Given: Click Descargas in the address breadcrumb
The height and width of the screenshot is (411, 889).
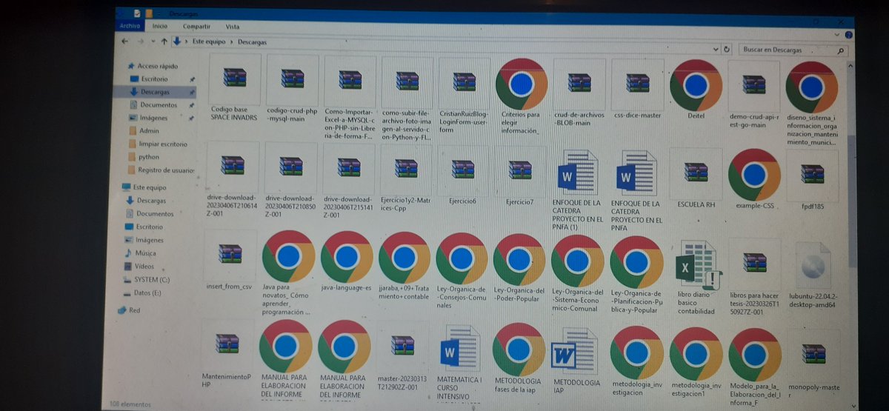Looking at the screenshot, I should 253,43.
